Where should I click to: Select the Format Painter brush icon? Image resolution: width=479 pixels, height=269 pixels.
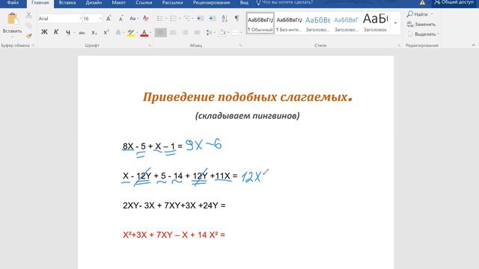tap(28, 36)
